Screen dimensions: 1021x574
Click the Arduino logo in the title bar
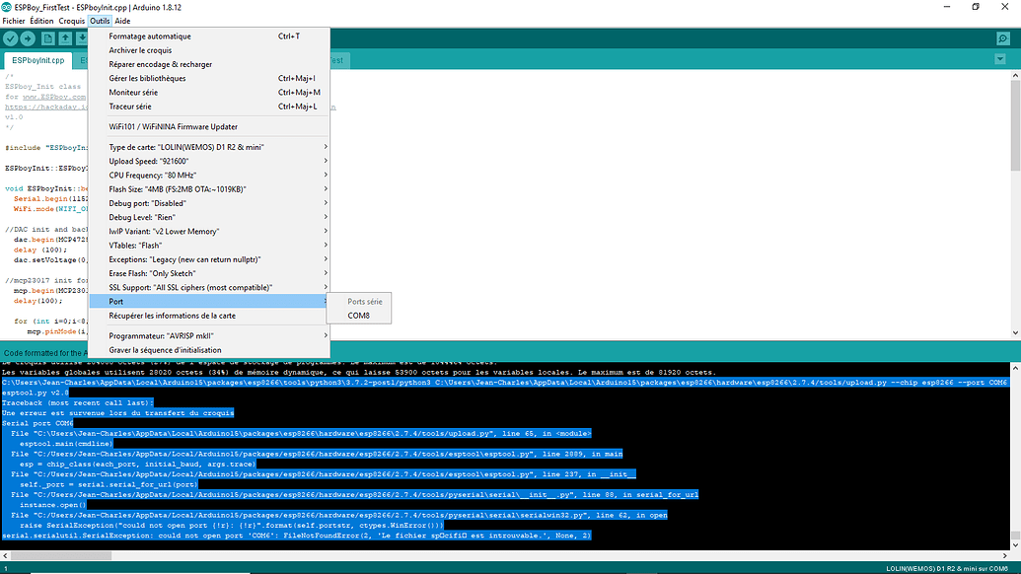(x=7, y=8)
